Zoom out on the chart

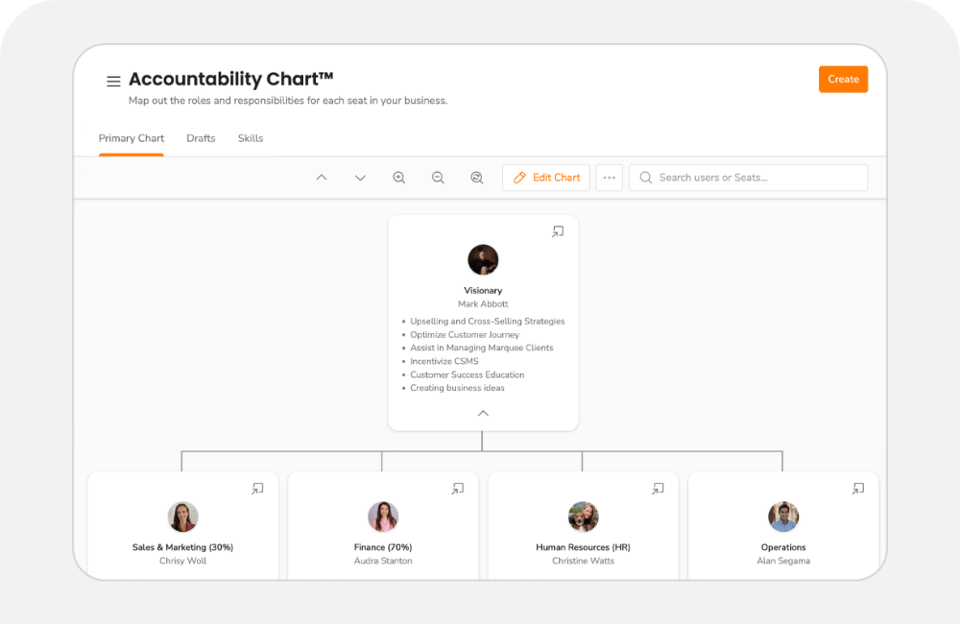click(x=438, y=178)
